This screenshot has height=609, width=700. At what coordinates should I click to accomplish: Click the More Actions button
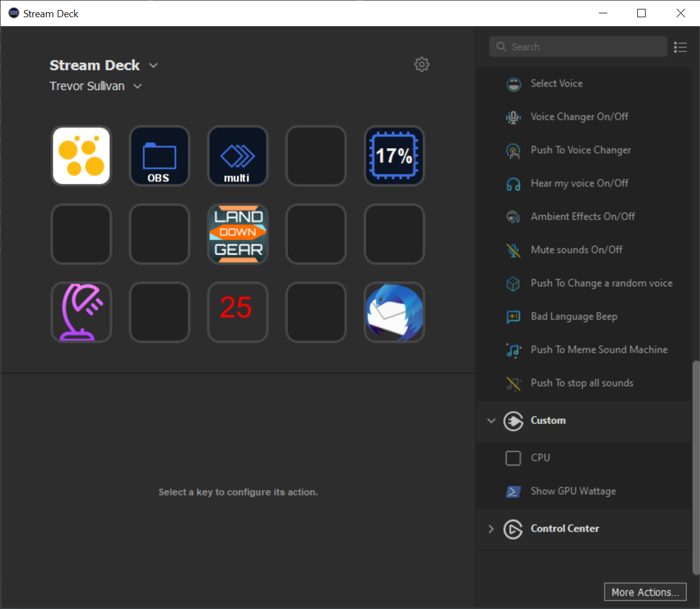645,592
